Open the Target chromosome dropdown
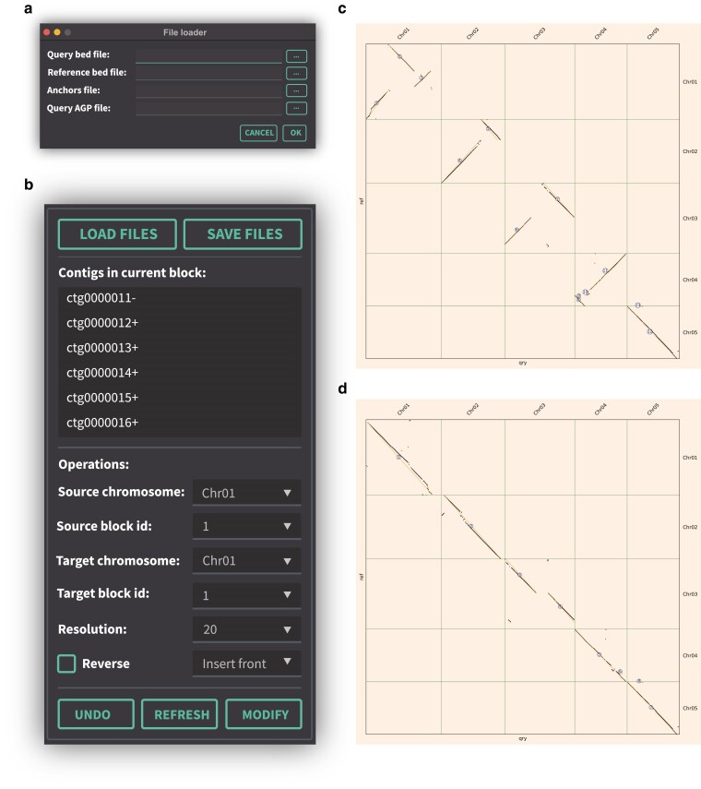Viewport: 701px width, 789px height. (x=247, y=560)
